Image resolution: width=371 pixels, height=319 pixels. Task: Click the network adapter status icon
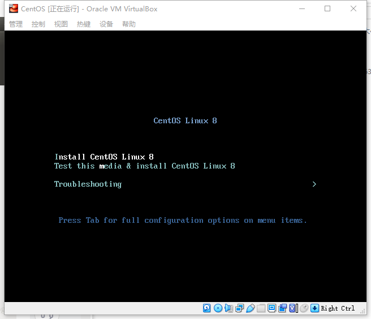click(x=239, y=308)
